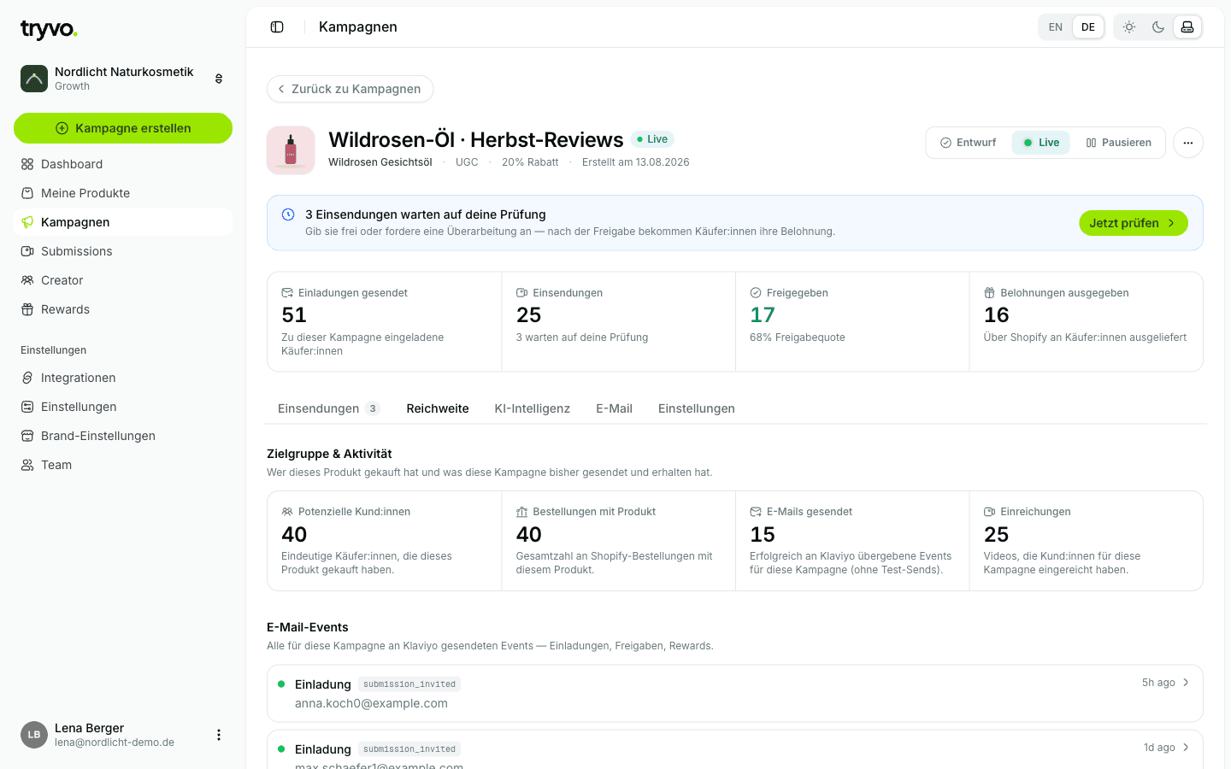Open the Rewards section

click(x=123, y=309)
